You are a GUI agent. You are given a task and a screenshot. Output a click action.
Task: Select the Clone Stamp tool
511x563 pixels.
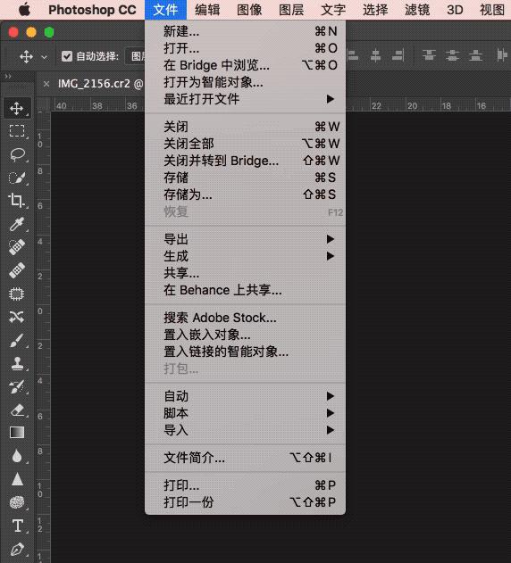pos(17,363)
